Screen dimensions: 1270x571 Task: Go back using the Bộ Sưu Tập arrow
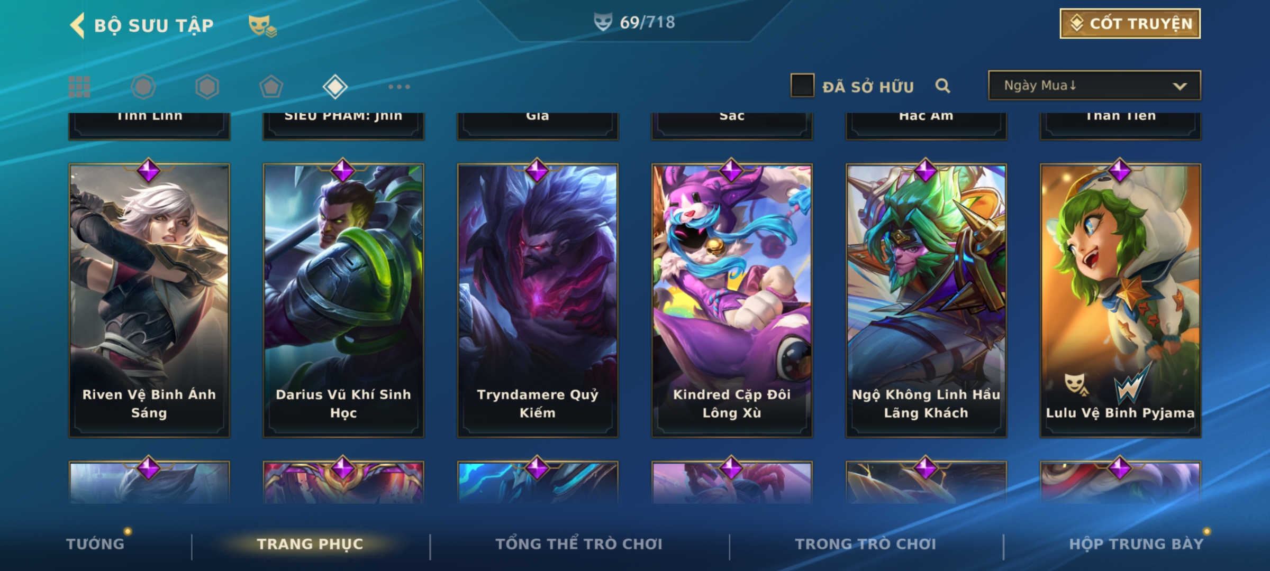click(77, 25)
